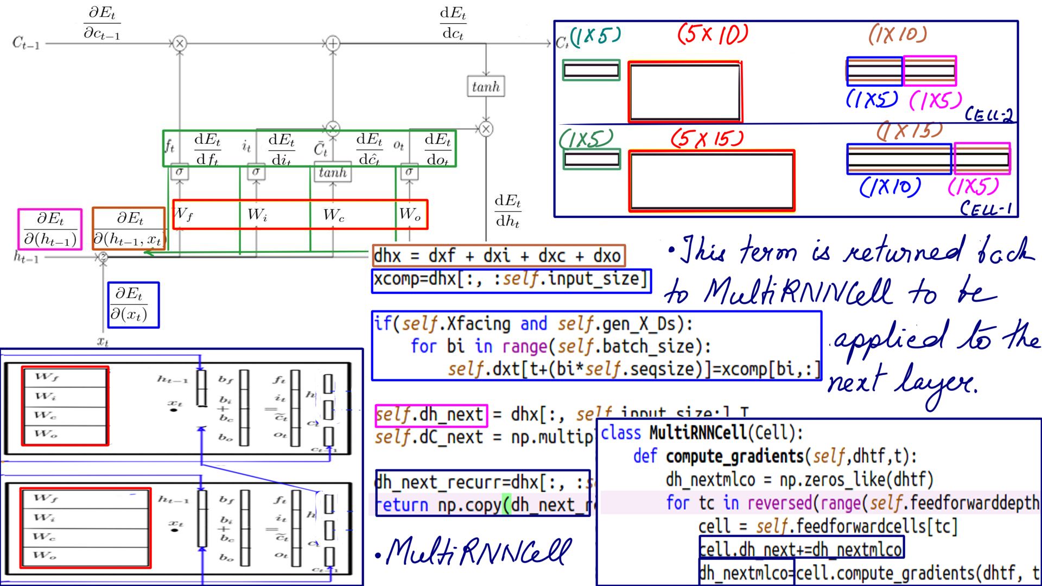This screenshot has width=1042, height=586.
Task: Click the 'class MultiRNNCell(Cell):' line
Action: point(702,433)
